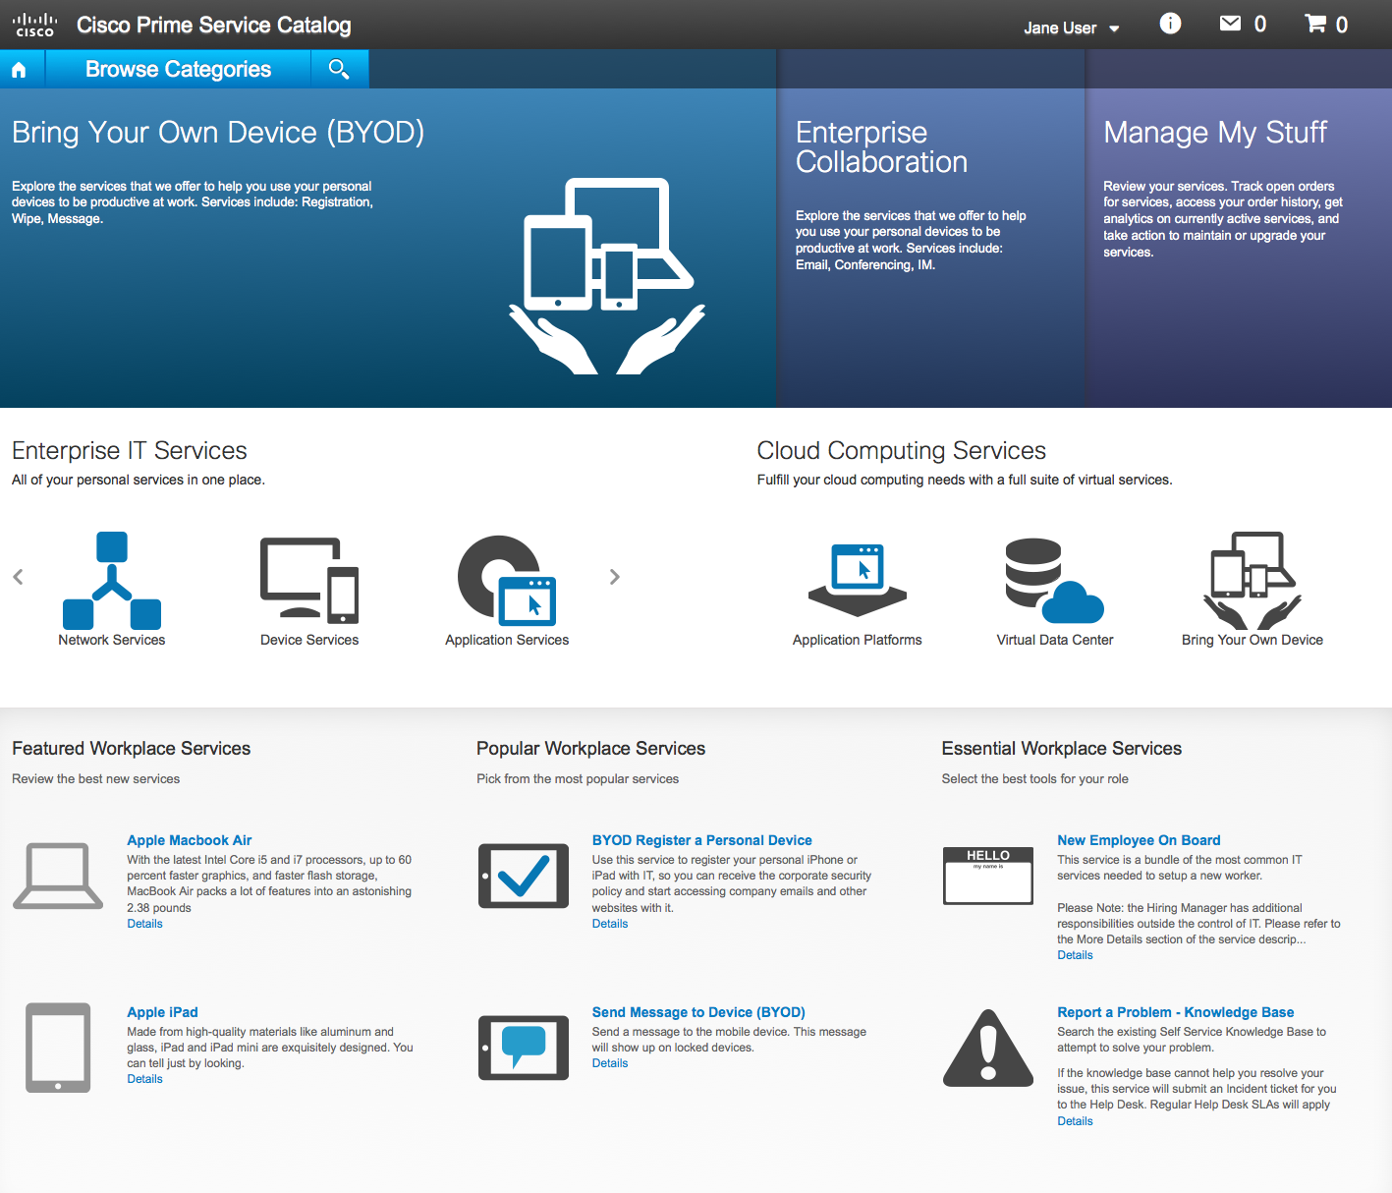Open Send Message to Device (BYOD) link

coord(698,1012)
